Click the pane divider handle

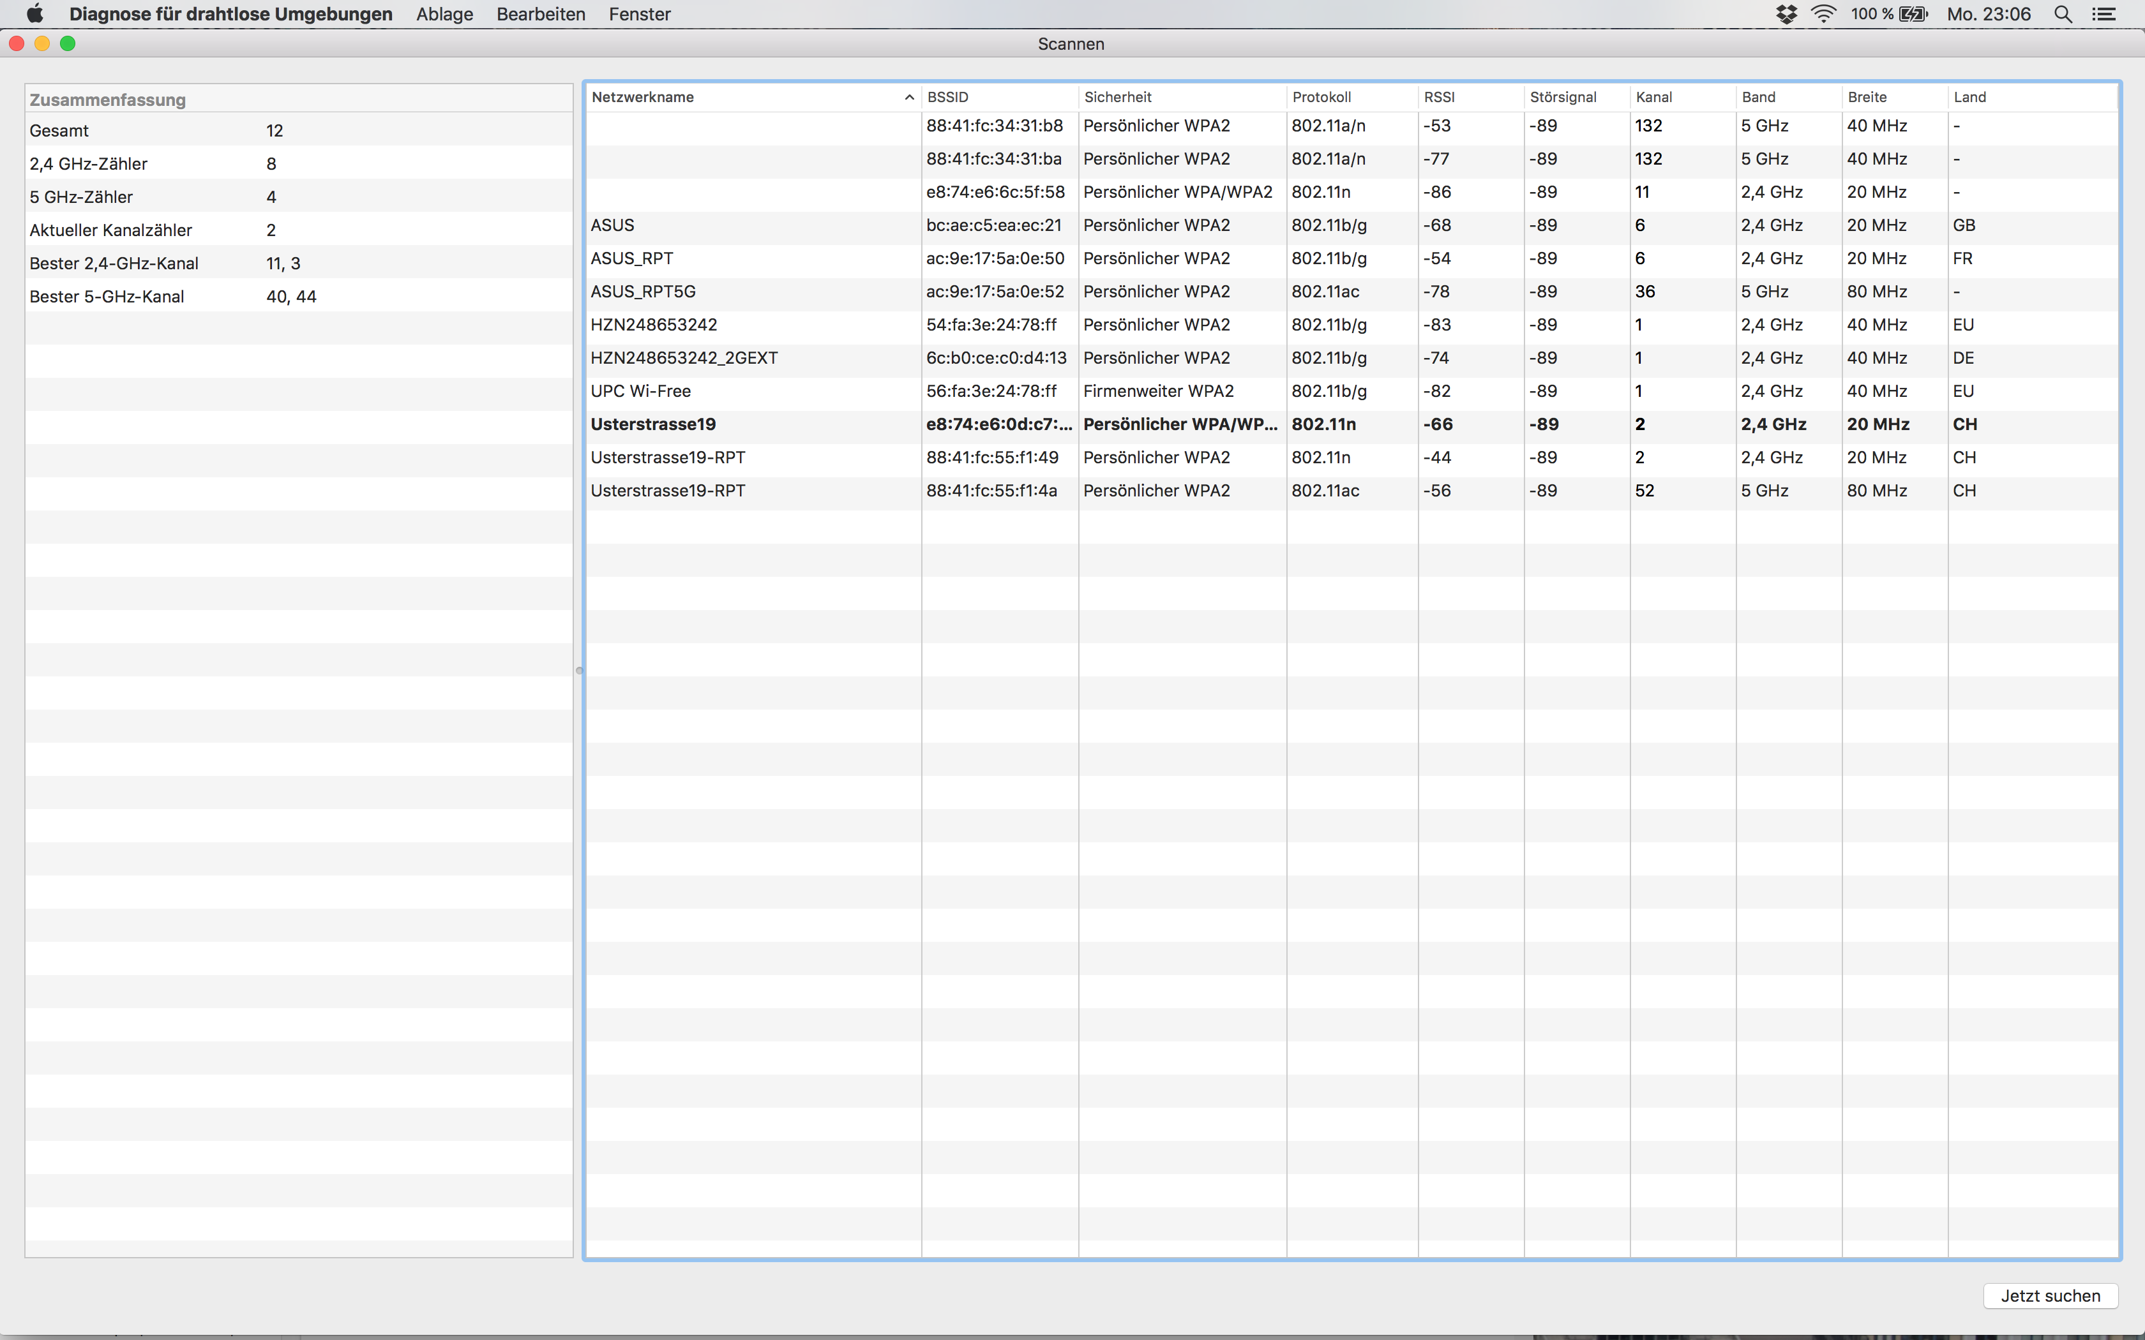(x=579, y=670)
